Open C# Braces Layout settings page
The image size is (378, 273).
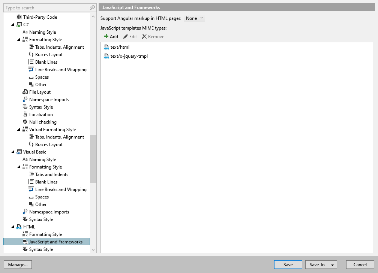[49, 55]
